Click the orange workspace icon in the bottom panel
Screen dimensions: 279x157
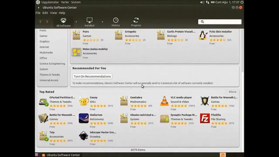pyautogui.click(x=223, y=155)
